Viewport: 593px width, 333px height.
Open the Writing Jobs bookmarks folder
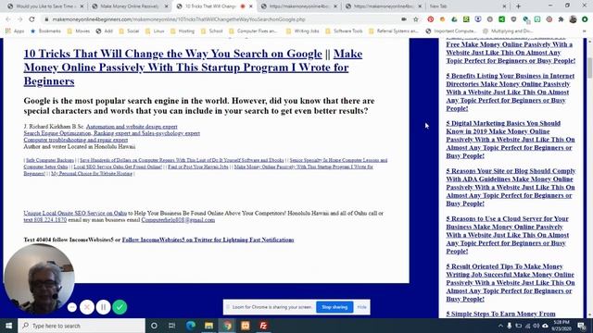303,31
